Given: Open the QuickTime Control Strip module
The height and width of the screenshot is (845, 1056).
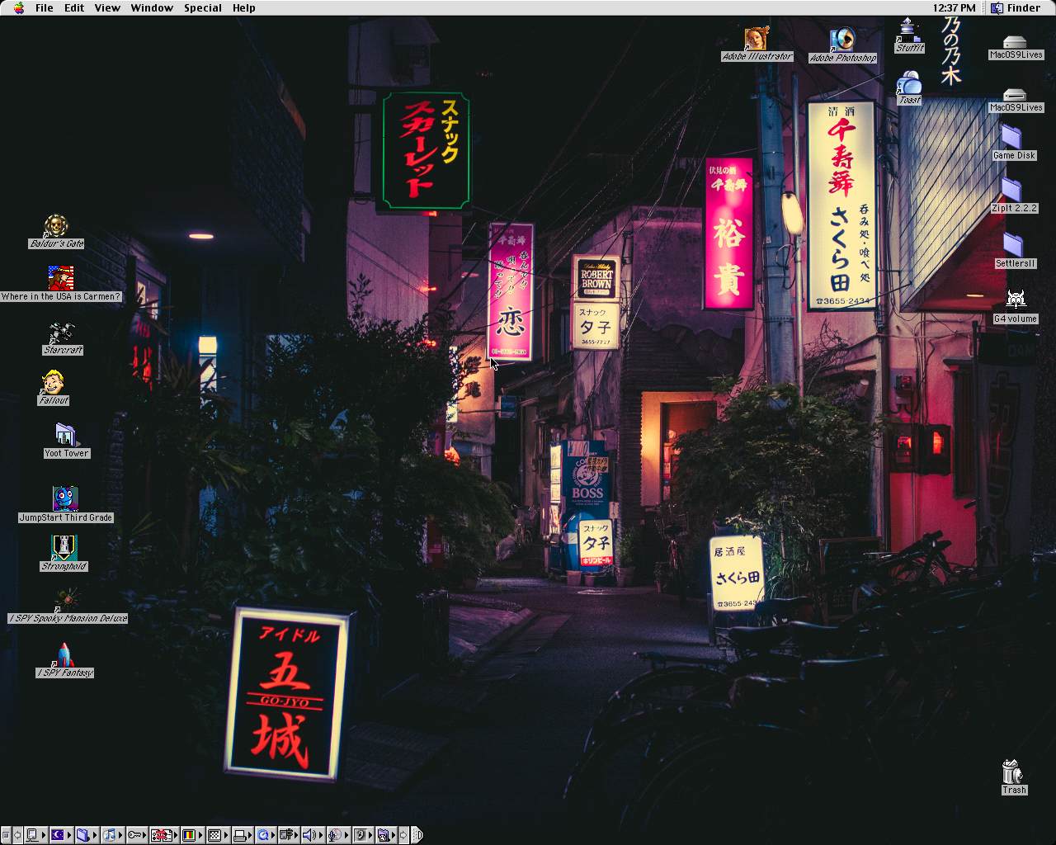Looking at the screenshot, I should (x=264, y=835).
